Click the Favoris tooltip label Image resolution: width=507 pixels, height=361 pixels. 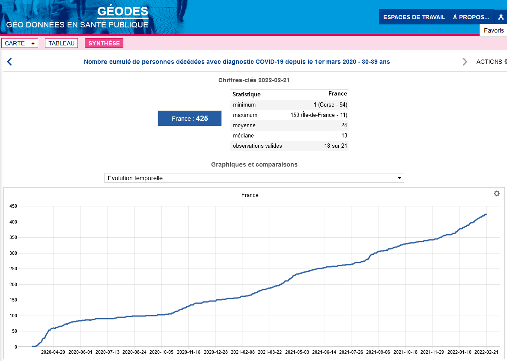[x=493, y=30]
